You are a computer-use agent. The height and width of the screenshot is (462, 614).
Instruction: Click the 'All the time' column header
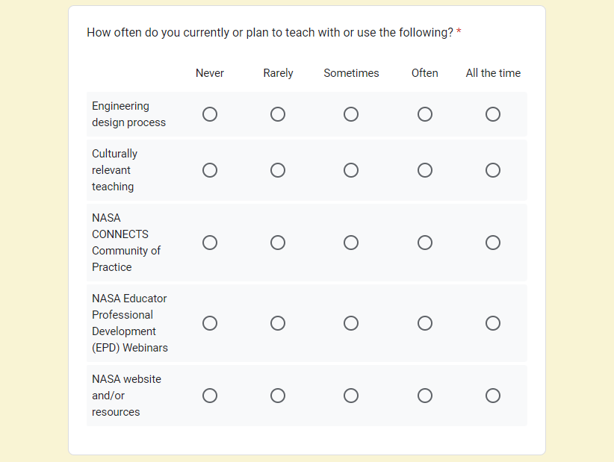(x=493, y=73)
